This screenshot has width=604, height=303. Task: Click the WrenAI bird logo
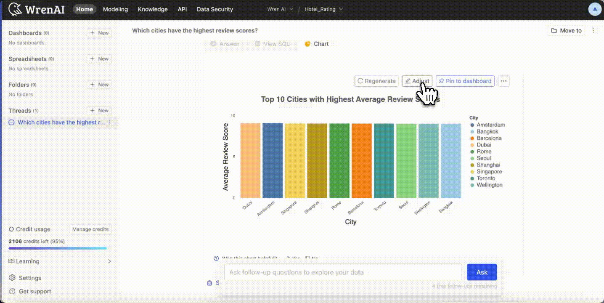[15, 9]
